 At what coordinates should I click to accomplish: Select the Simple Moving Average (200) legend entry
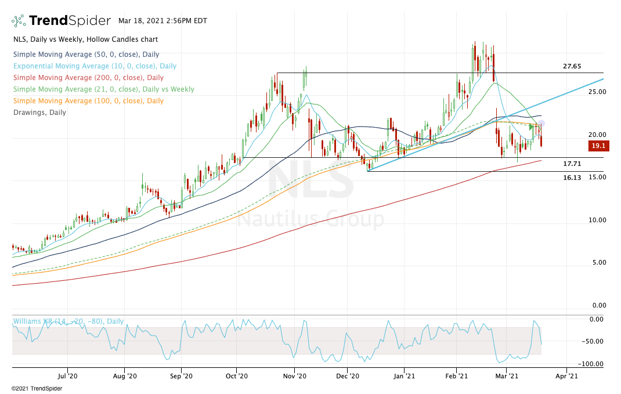[88, 77]
